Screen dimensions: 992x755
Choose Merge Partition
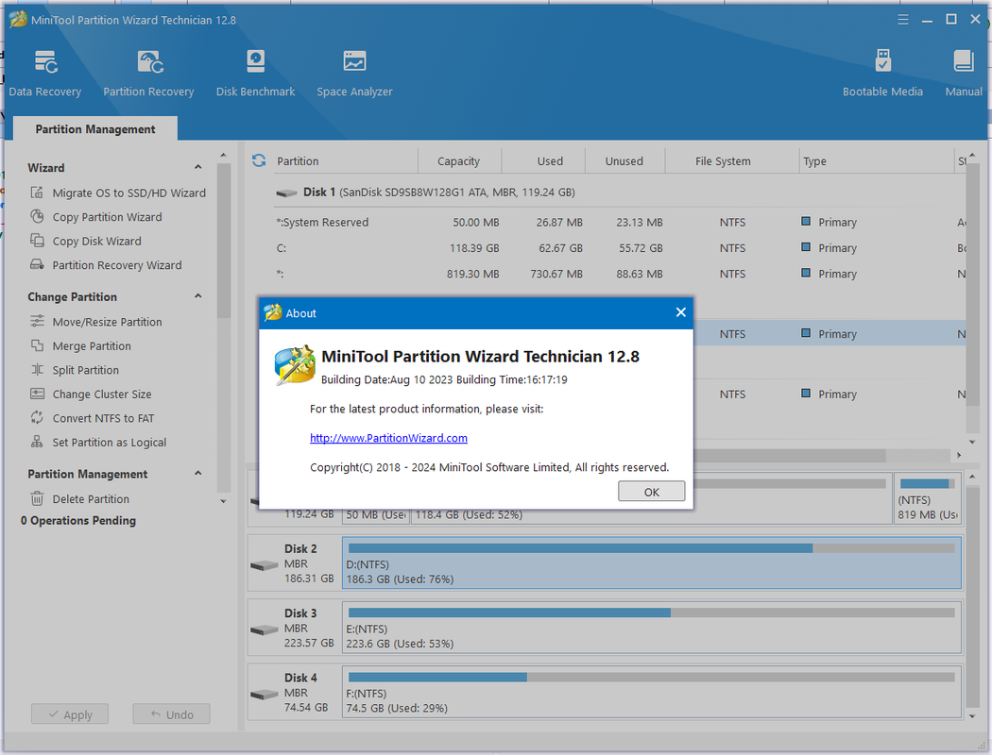point(80,345)
